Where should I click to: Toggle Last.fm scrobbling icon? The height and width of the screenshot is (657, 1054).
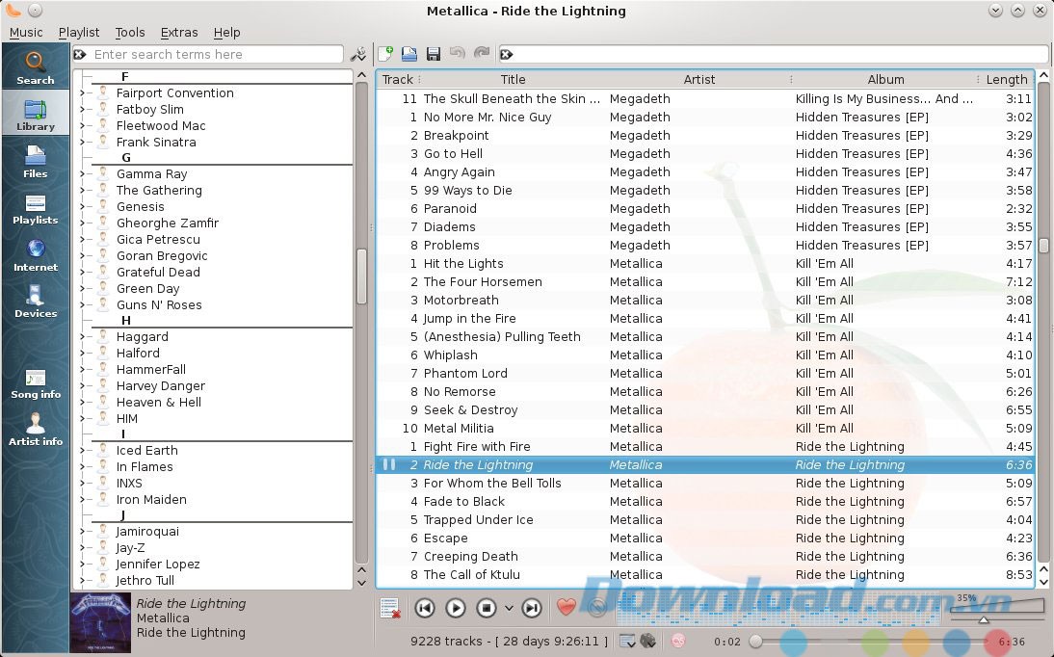coord(678,641)
